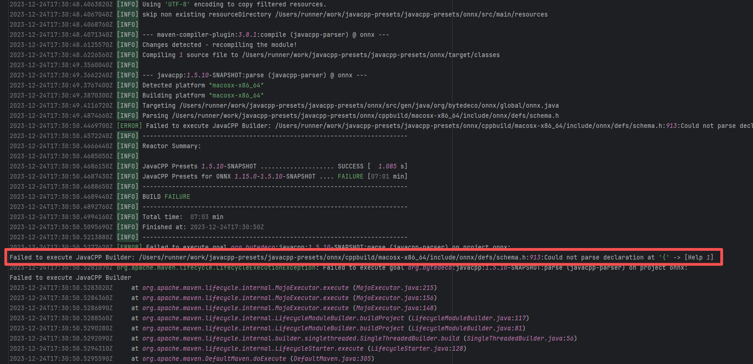Open the SingleThreadedBuilder.java:56 link
Image resolution: width=753 pixels, height=364 pixels.
click(520, 338)
